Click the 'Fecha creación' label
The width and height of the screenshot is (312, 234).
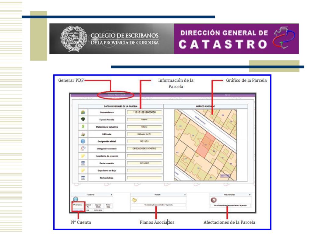(x=107, y=163)
